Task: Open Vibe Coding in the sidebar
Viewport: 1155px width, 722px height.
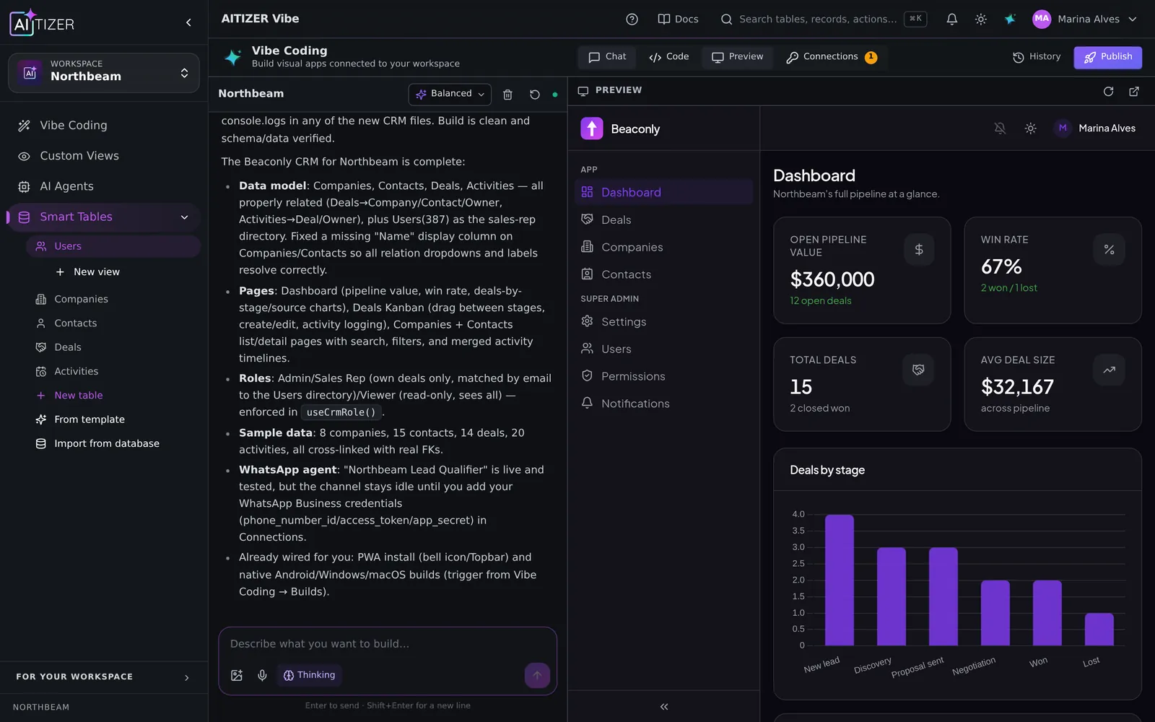Action: (104, 126)
